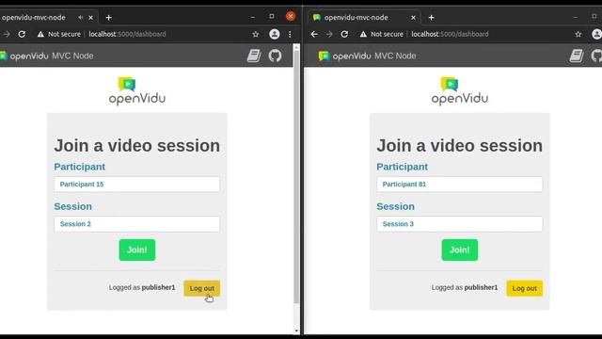Bookmark page with star in right browser
Viewport: 602px width, 339px height.
coord(578,34)
